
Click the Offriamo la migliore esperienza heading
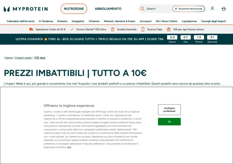(x=69, y=105)
